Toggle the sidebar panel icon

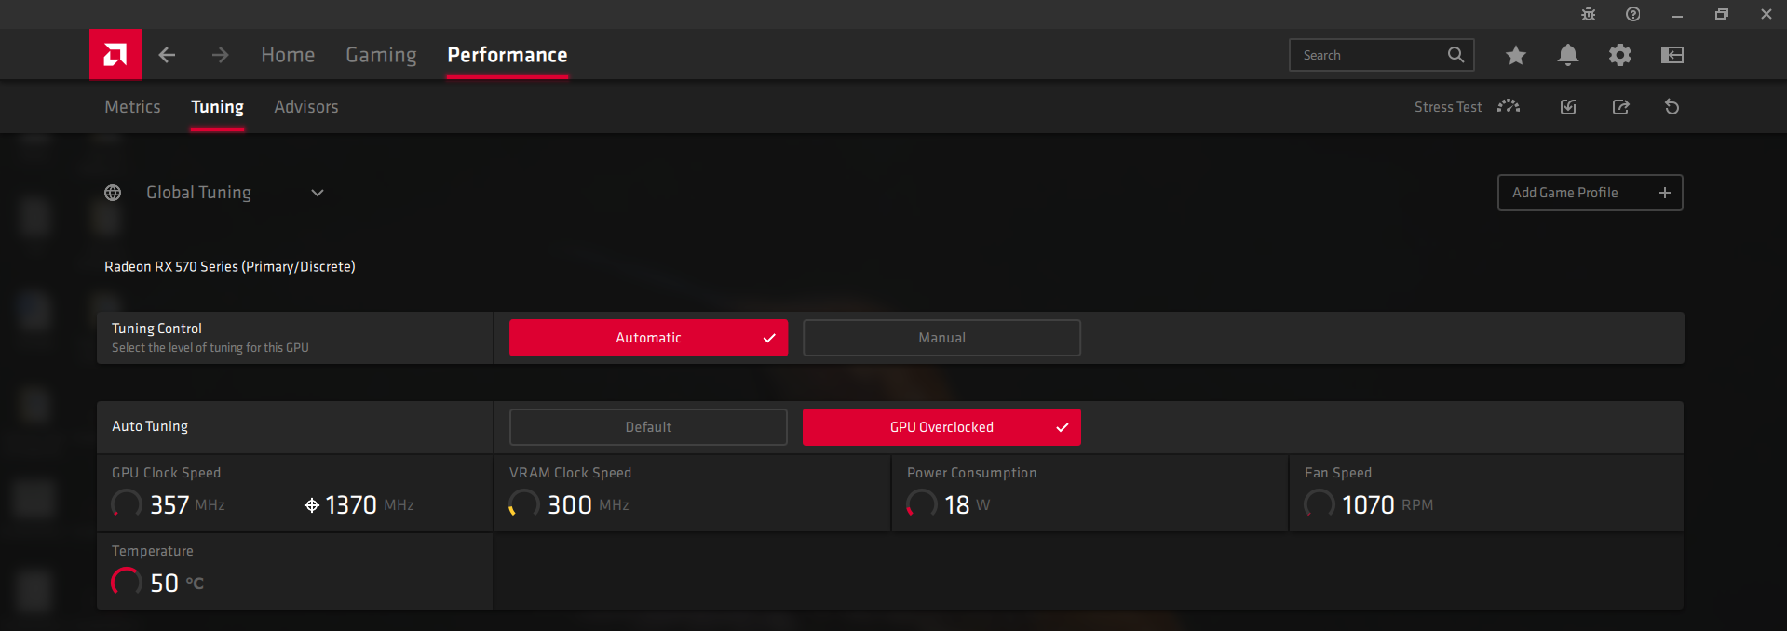point(1672,55)
